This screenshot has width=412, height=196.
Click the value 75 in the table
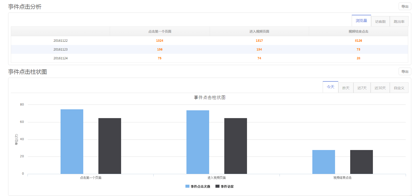point(160,58)
